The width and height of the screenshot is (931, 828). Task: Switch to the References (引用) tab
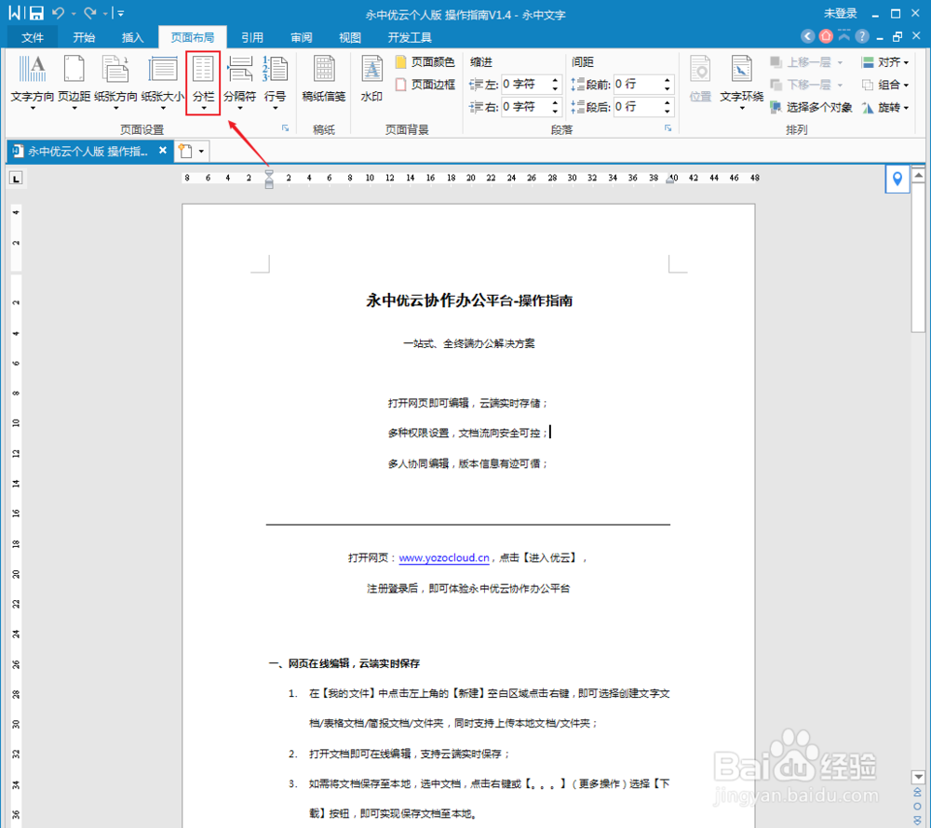[251, 37]
